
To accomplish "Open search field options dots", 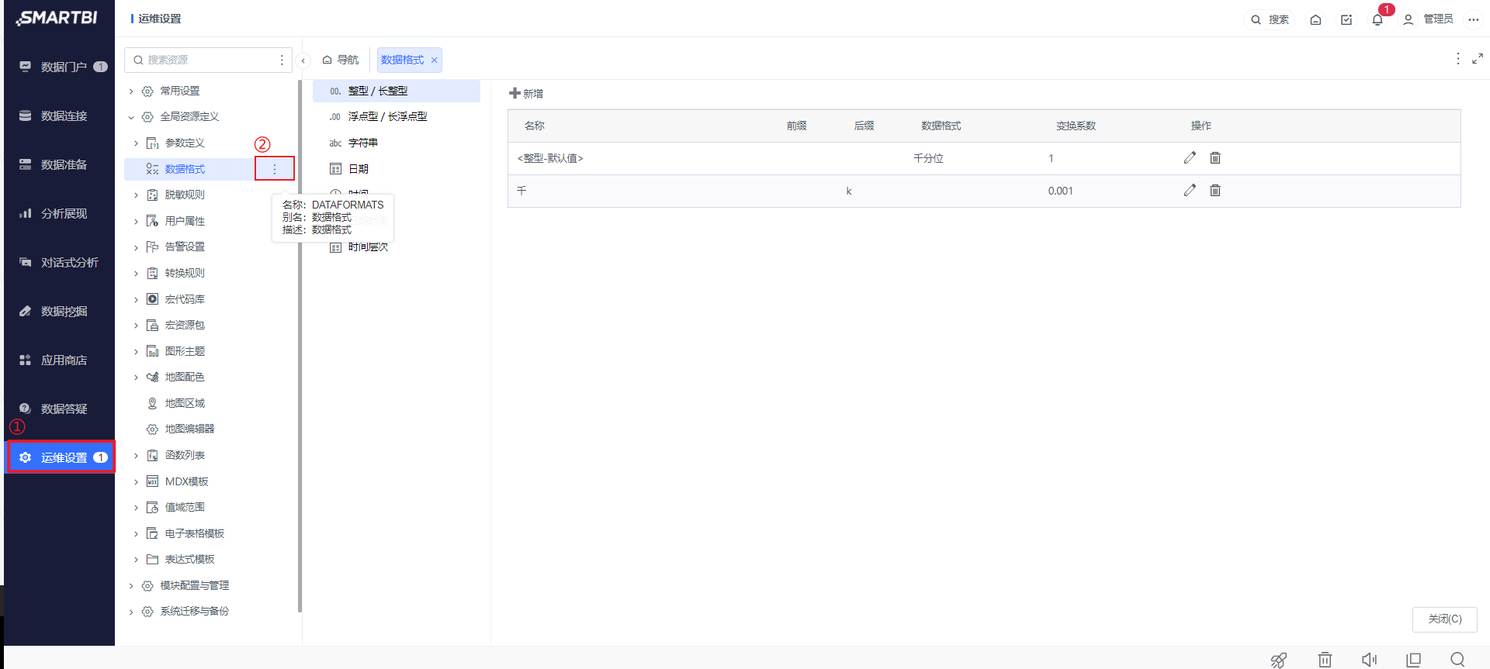I will click(x=282, y=60).
